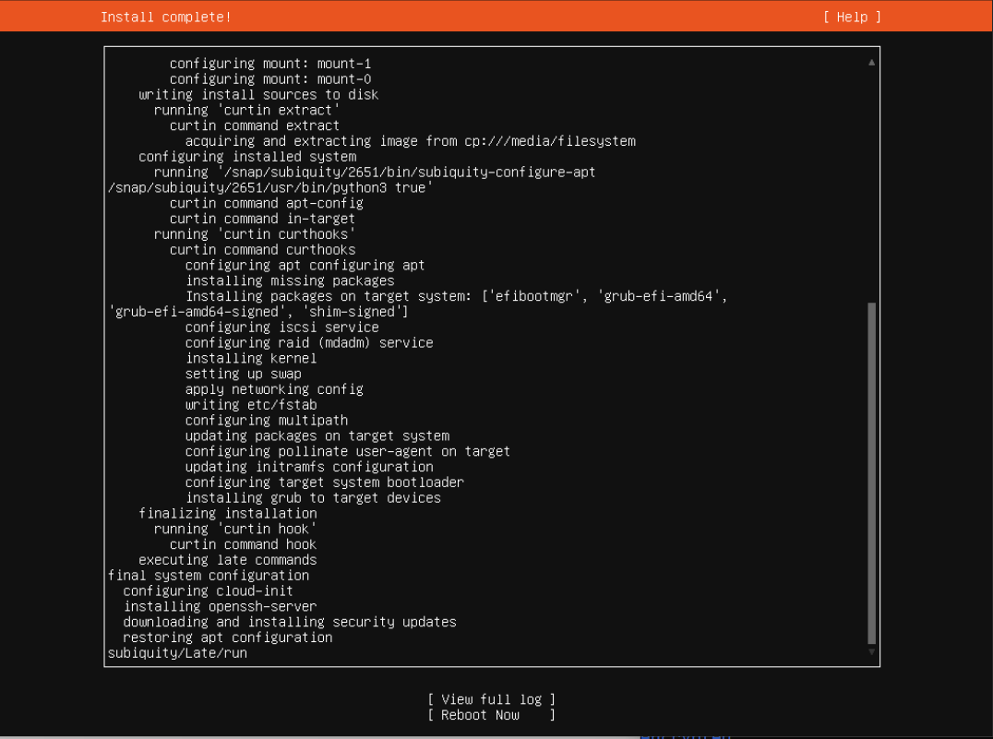Click 'curtin command curthooks' line
This screenshot has height=739, width=993.
pos(263,249)
